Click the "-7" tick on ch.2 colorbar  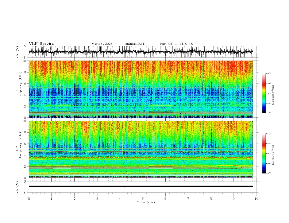(x=269, y=173)
